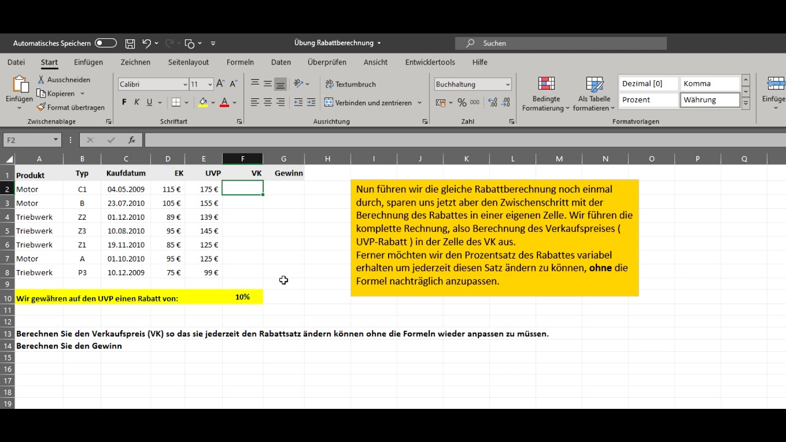Viewport: 786px width, 442px height.
Task: Click Format übertragen paintbrush
Action: (x=71, y=107)
